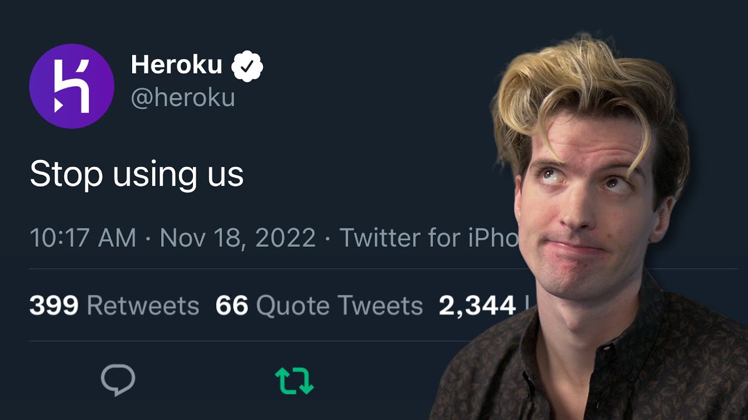Viewport: 748px width, 420px height.
Task: Click the 10:17 AM timestamp
Action: coord(82,238)
